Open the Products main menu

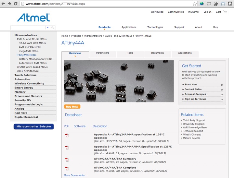point(104,27)
